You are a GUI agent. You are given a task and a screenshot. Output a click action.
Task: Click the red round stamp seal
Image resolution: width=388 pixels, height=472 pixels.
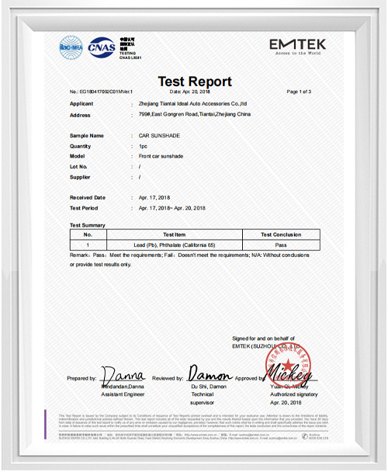coord(288,365)
